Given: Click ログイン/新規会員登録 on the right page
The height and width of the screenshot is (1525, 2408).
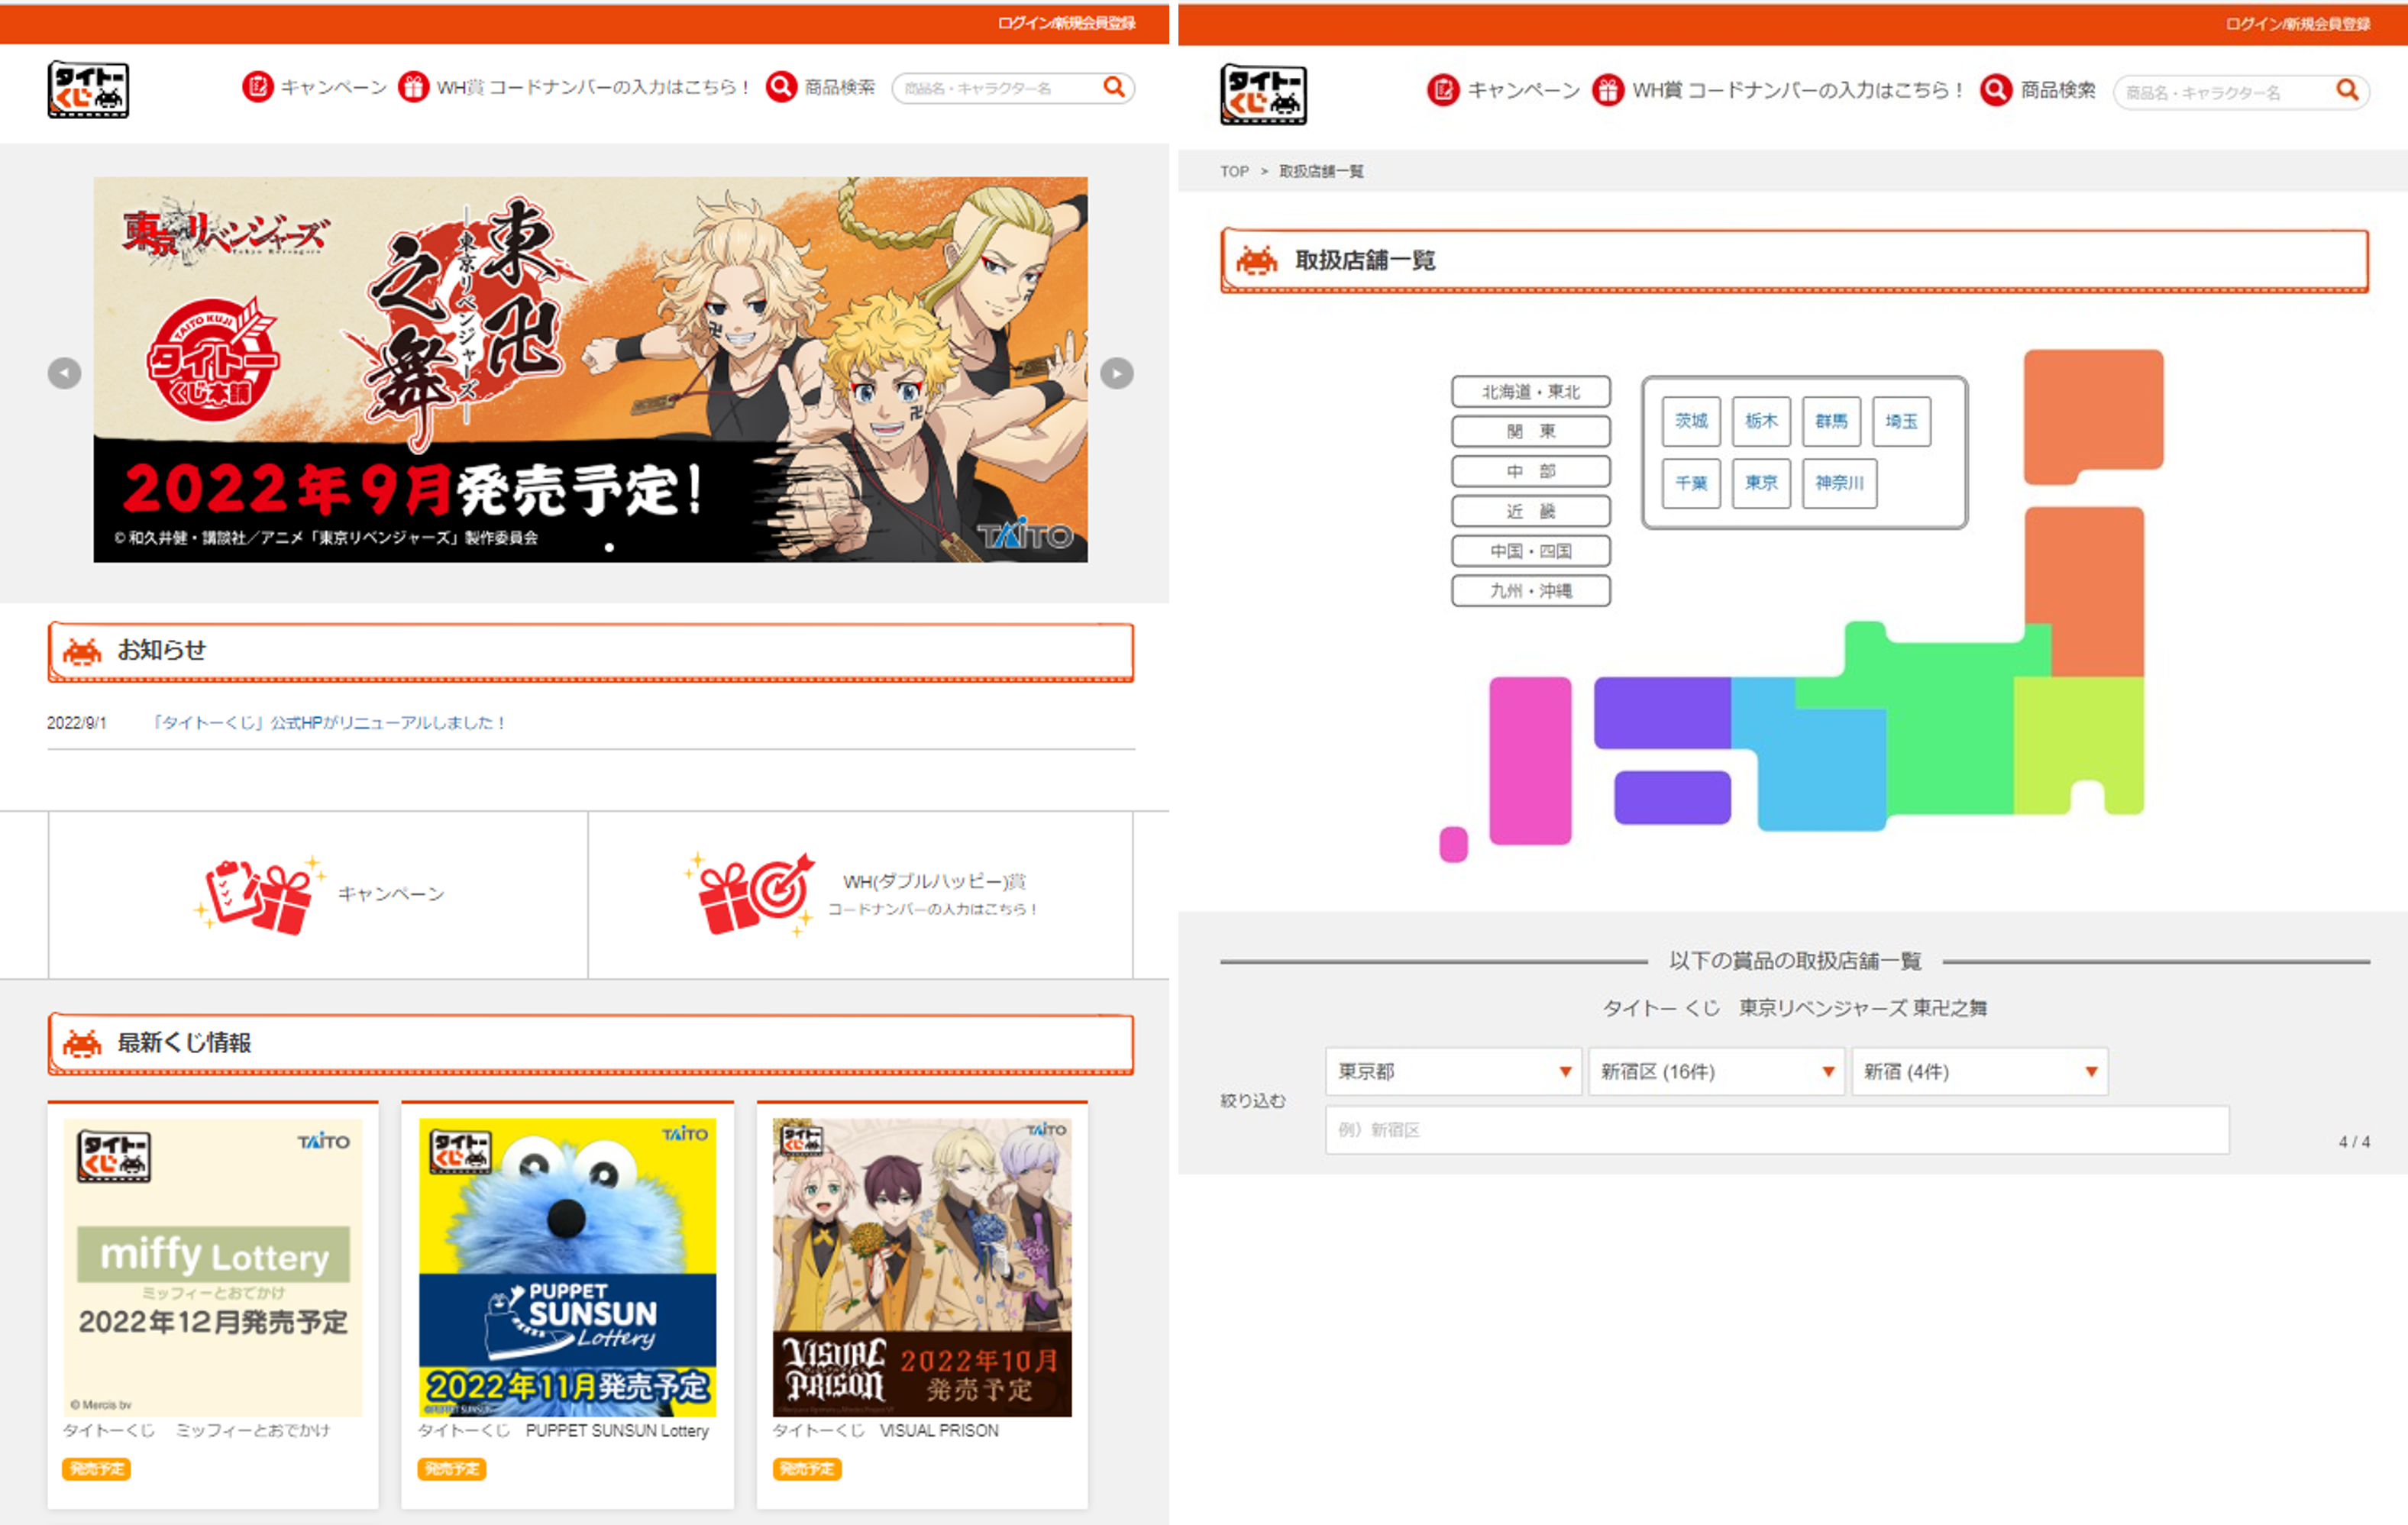Looking at the screenshot, I should click(2297, 23).
